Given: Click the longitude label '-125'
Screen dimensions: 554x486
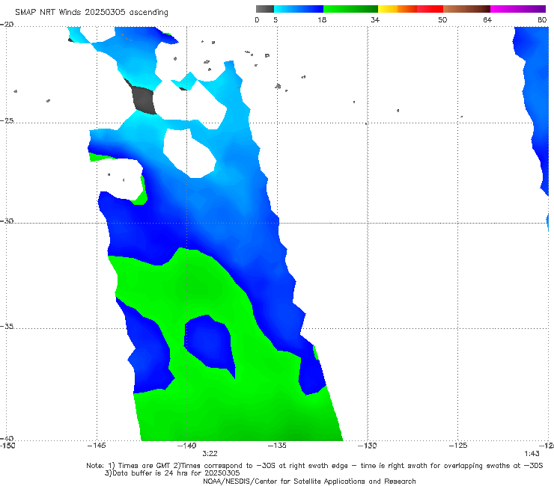Looking at the screenshot, I should coord(458,446).
